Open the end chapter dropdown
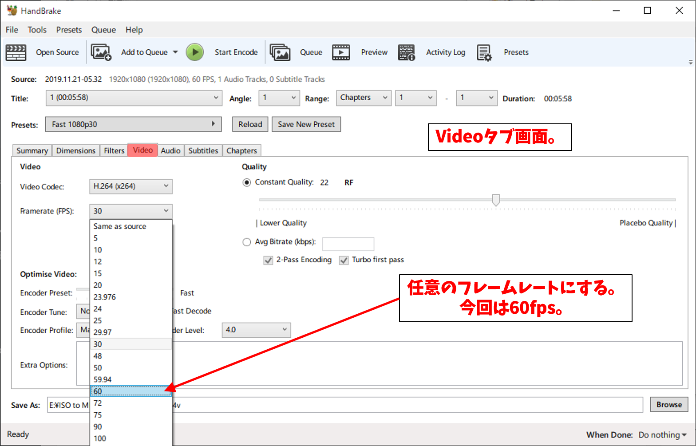Image resolution: width=696 pixels, height=446 pixels. [x=476, y=98]
